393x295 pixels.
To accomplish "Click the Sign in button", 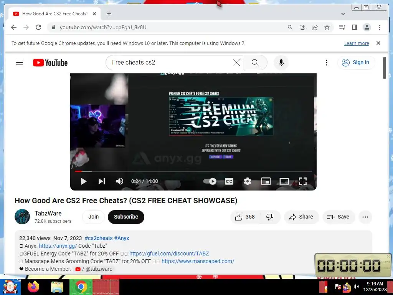I will [x=357, y=63].
